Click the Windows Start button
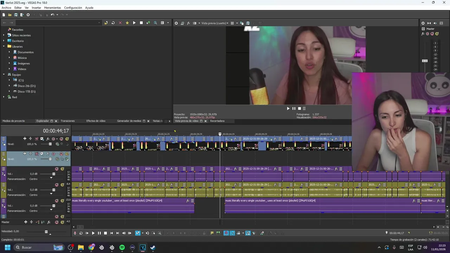The width and height of the screenshot is (450, 253). click(x=7, y=247)
